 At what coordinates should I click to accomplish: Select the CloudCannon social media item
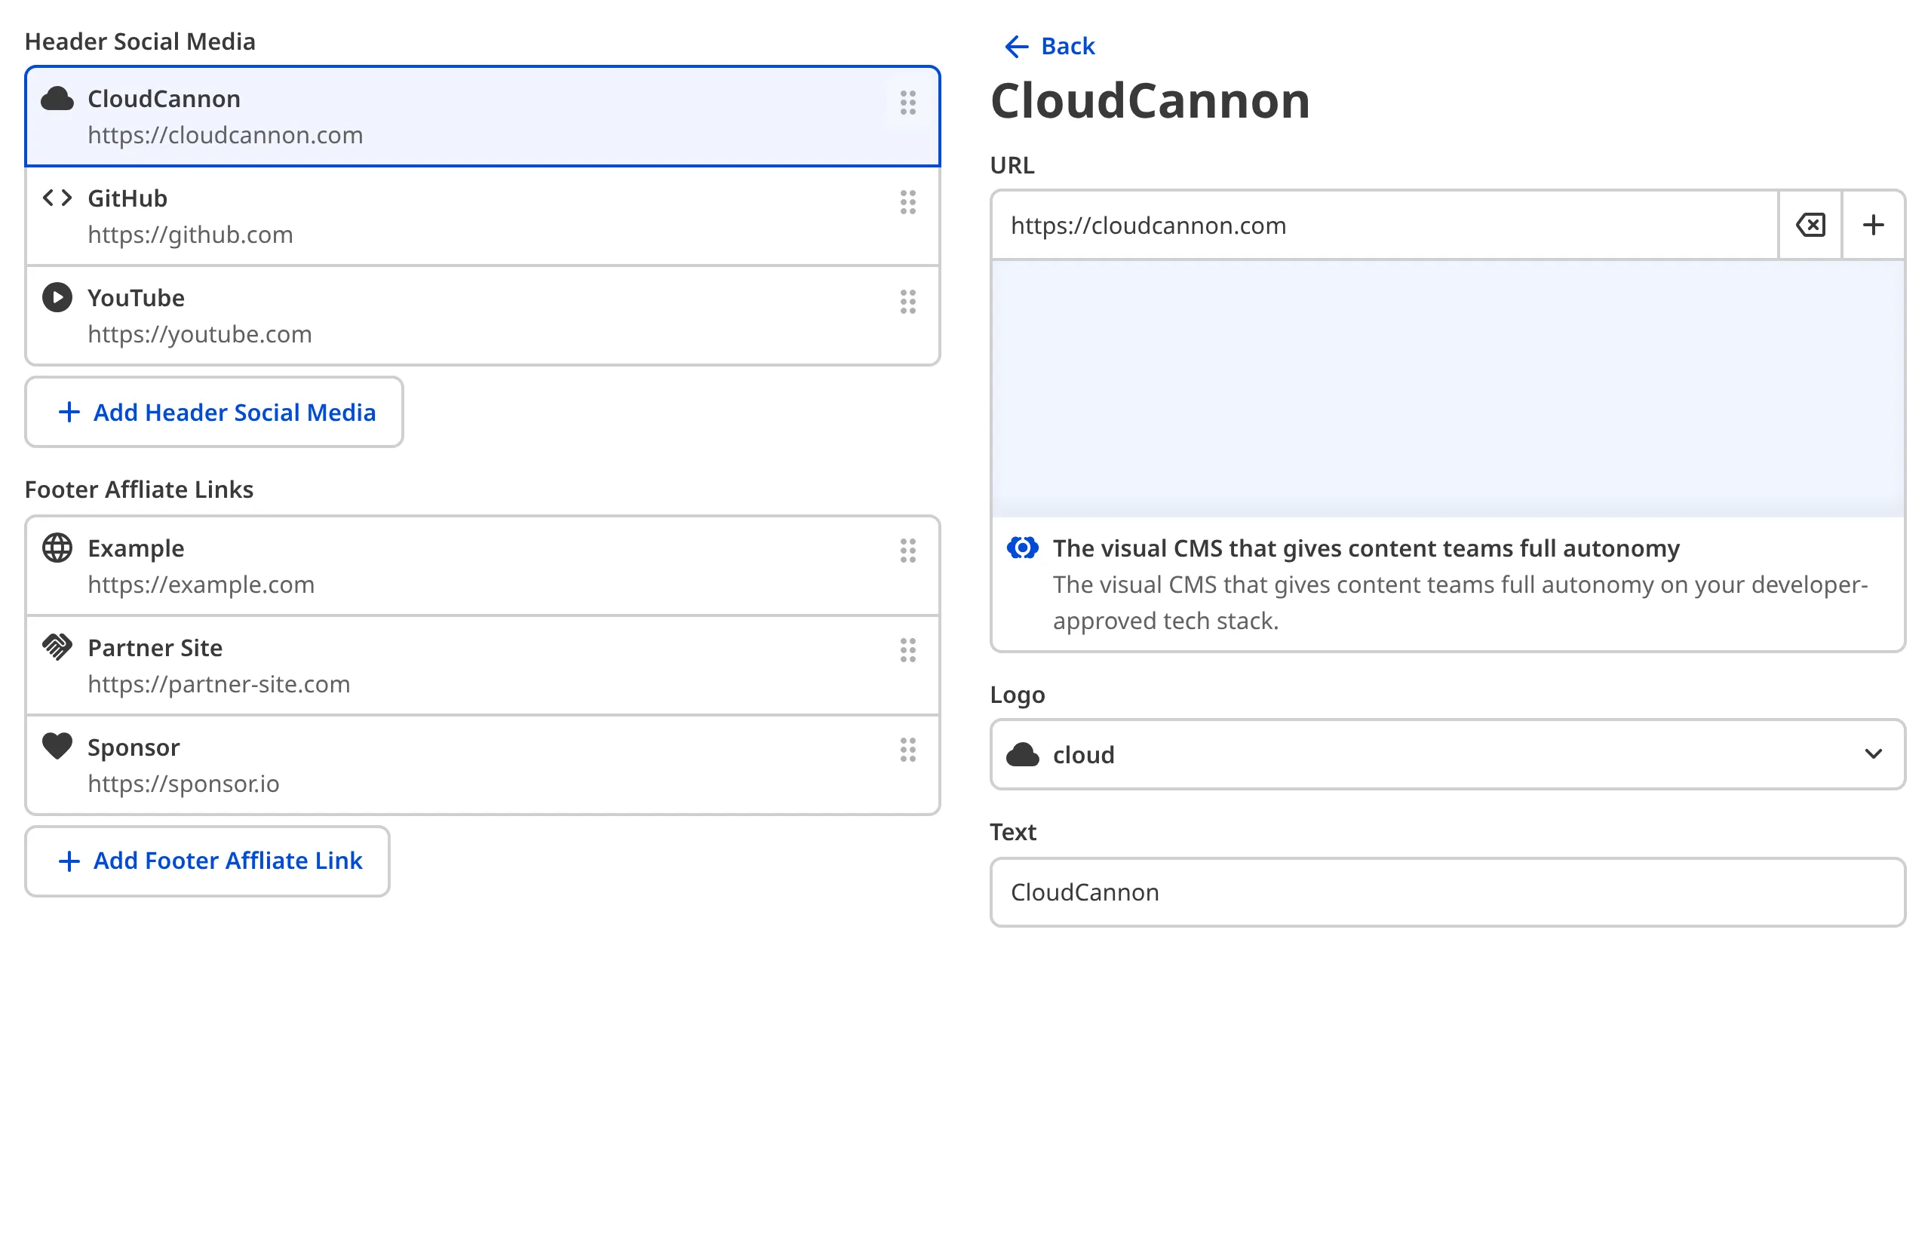tap(483, 116)
